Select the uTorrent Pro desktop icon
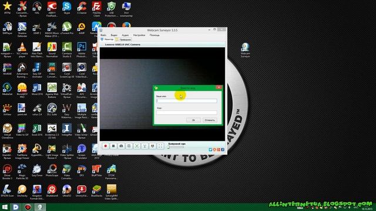Image resolution: width=376 pixels, height=211 pixels. tap(67, 28)
